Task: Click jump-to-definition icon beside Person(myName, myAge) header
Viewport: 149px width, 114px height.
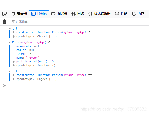Action: 50,42
